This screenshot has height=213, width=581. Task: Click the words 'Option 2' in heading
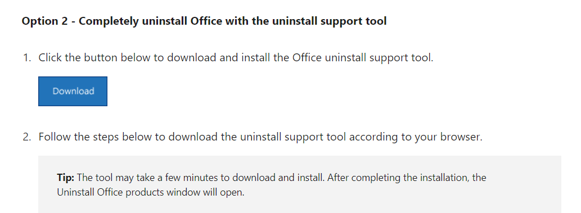44,21
